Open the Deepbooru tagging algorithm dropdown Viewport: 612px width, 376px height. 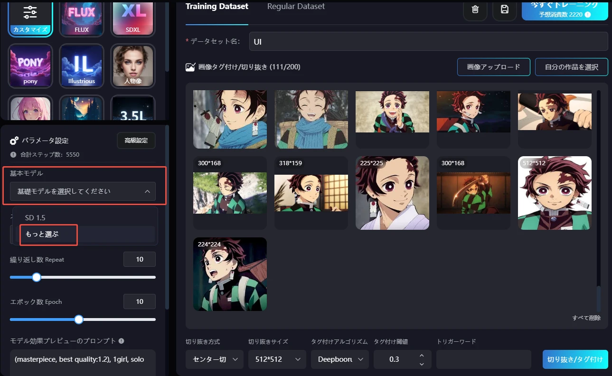(x=339, y=359)
